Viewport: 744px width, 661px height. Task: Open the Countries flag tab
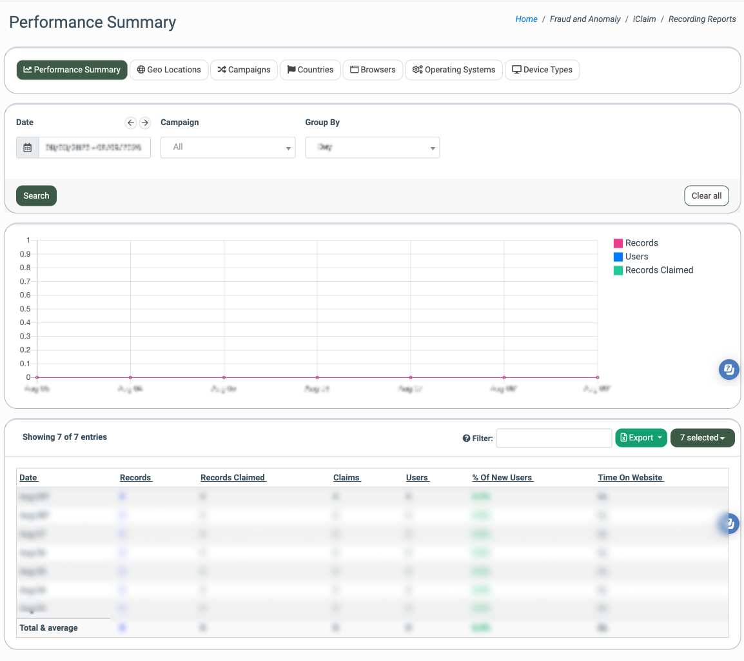[310, 70]
